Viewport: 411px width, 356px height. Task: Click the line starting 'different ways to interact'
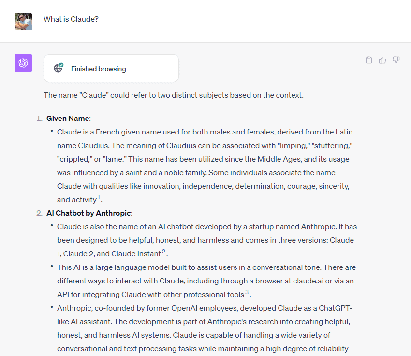(205, 281)
